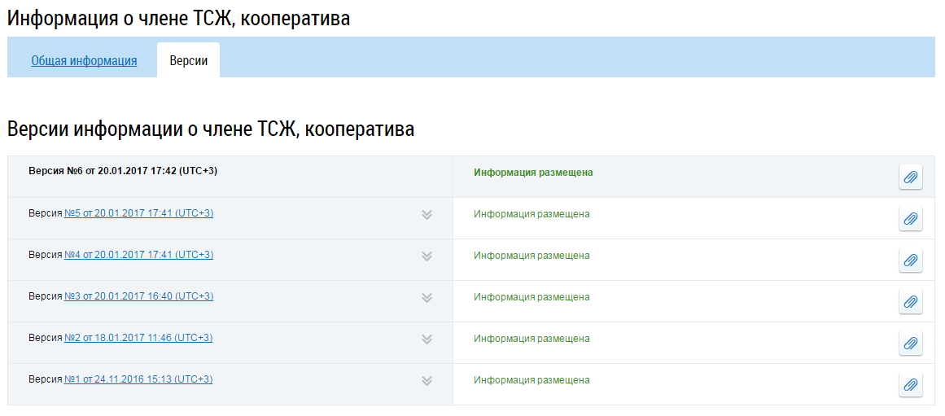
Task: Open the paperclip for Version №2
Action: point(911,343)
